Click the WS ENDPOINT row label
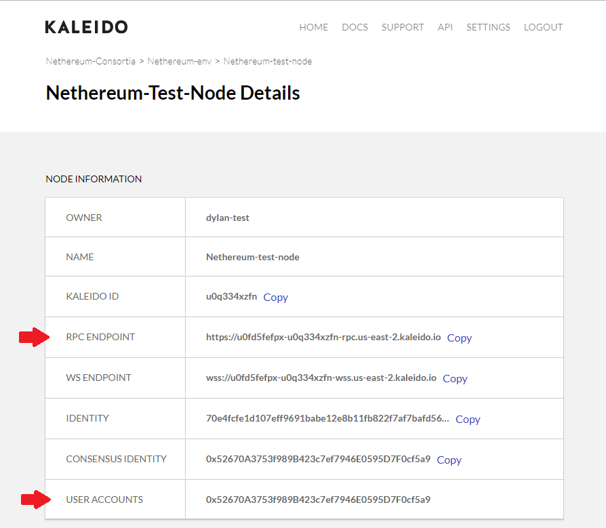This screenshot has width=606, height=528. pos(98,378)
